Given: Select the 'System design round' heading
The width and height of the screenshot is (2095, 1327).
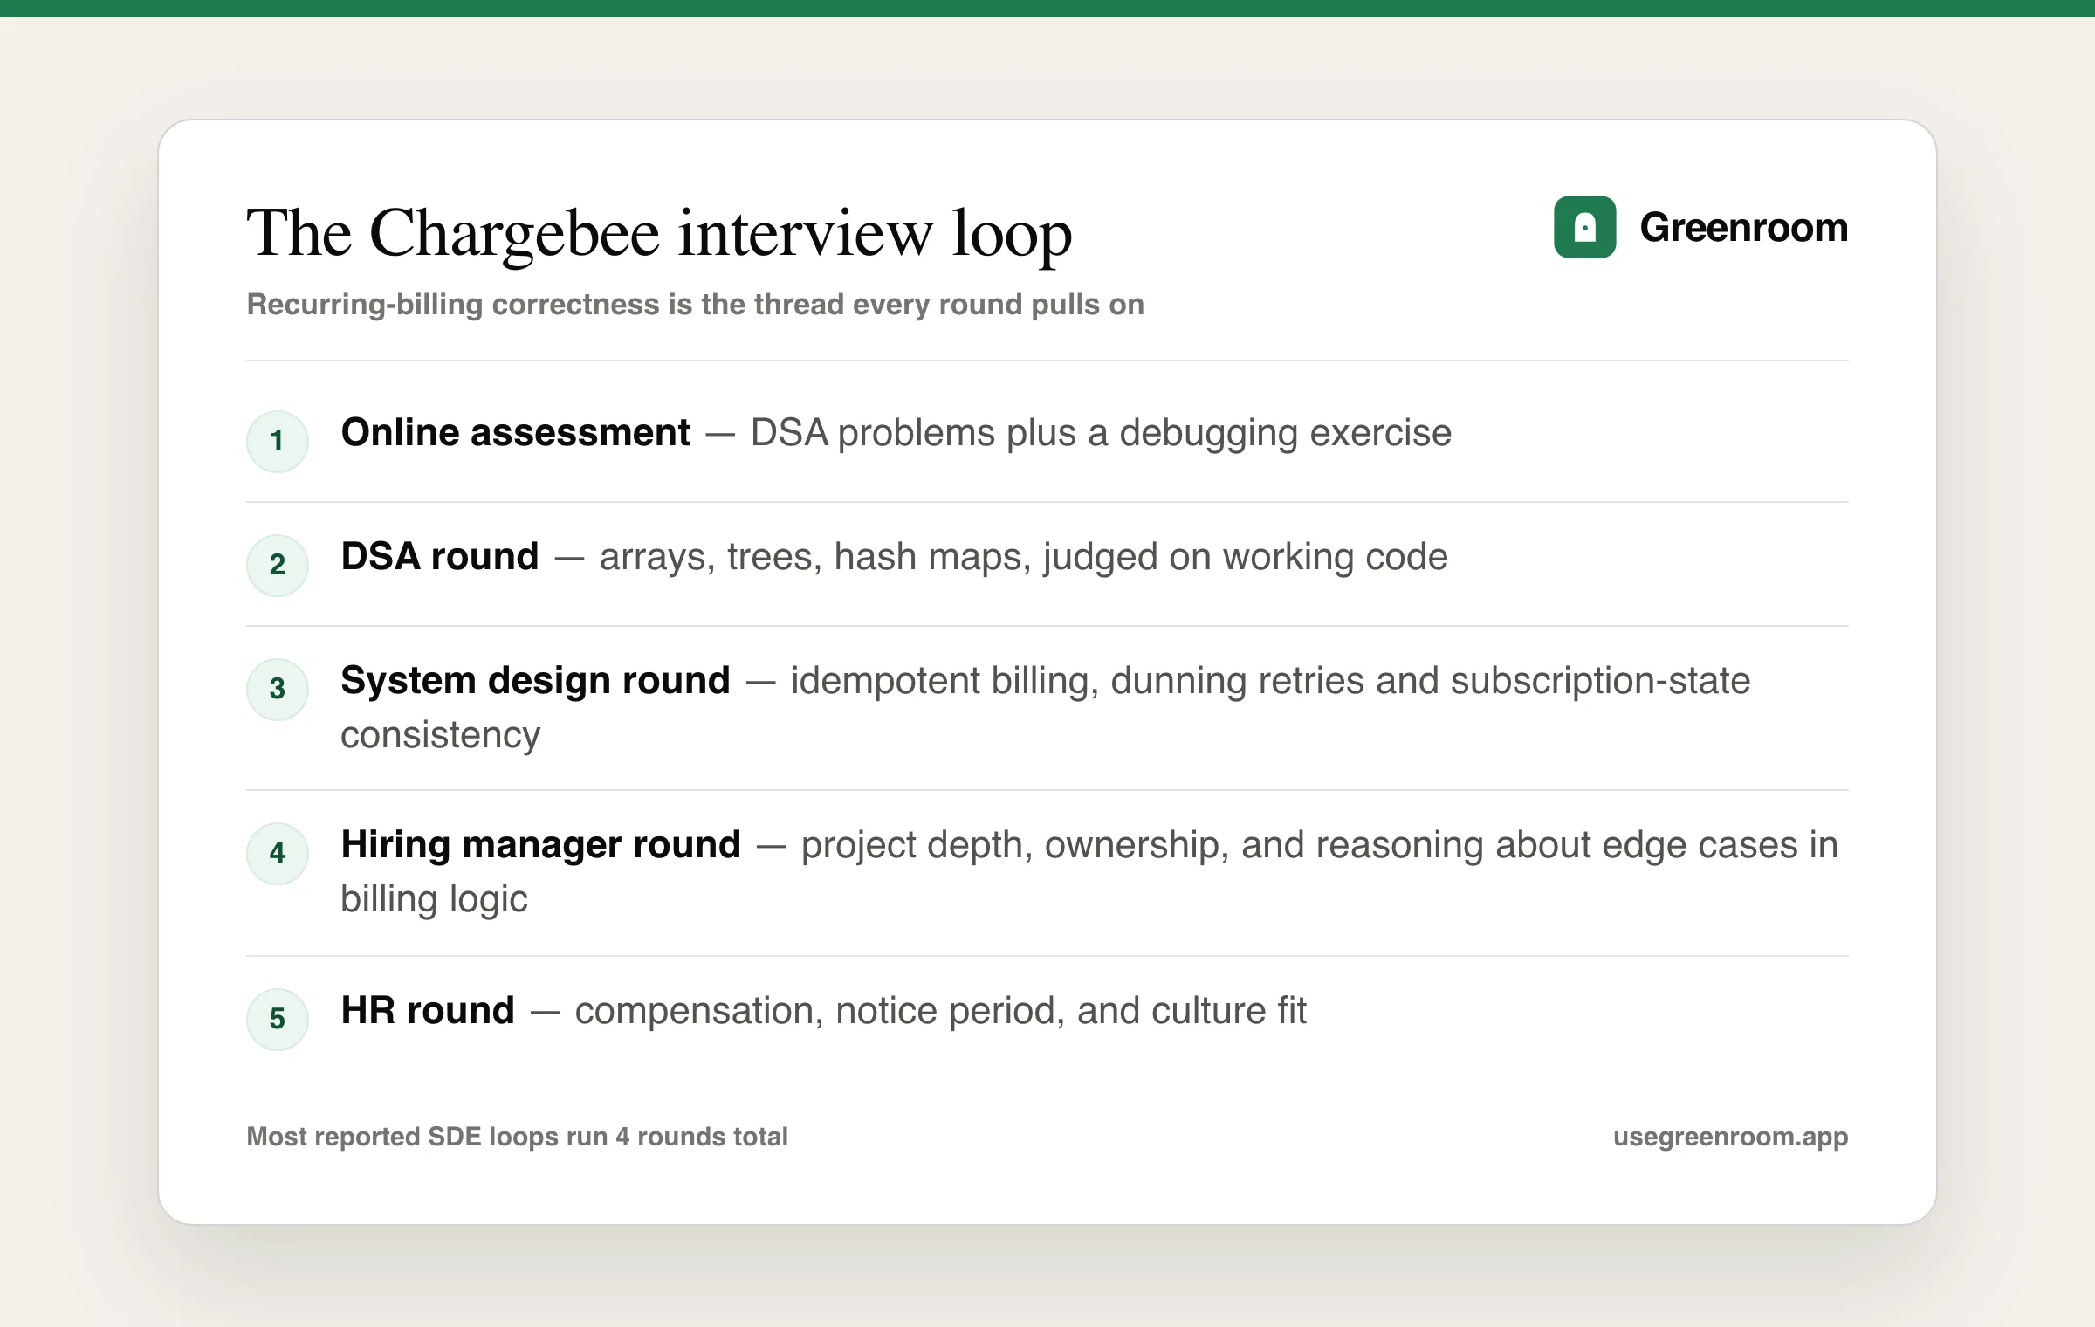Looking at the screenshot, I should tap(535, 680).
